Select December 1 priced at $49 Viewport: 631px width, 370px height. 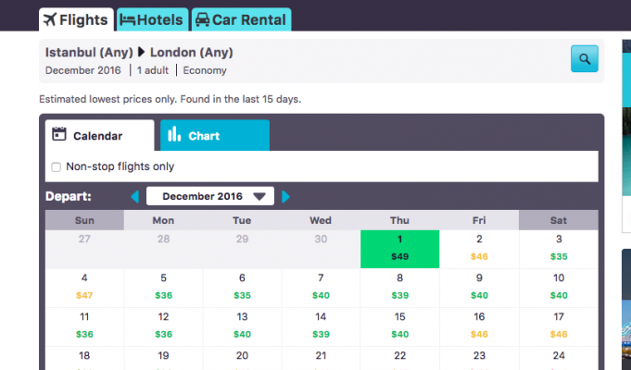click(x=399, y=248)
